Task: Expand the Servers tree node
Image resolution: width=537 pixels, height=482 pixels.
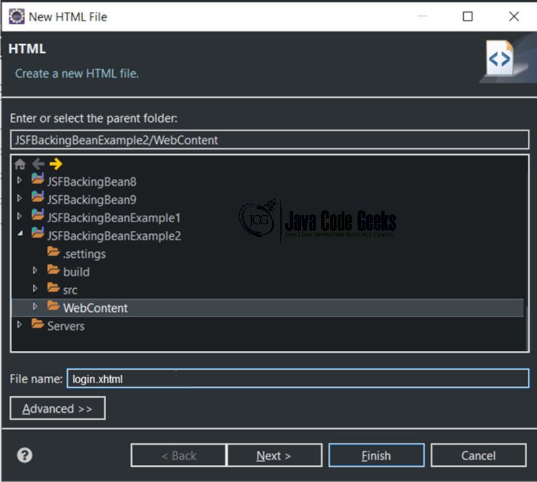Action: pyautogui.click(x=20, y=324)
